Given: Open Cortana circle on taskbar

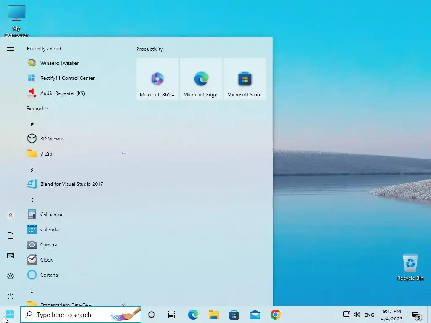Looking at the screenshot, I should pos(152,315).
